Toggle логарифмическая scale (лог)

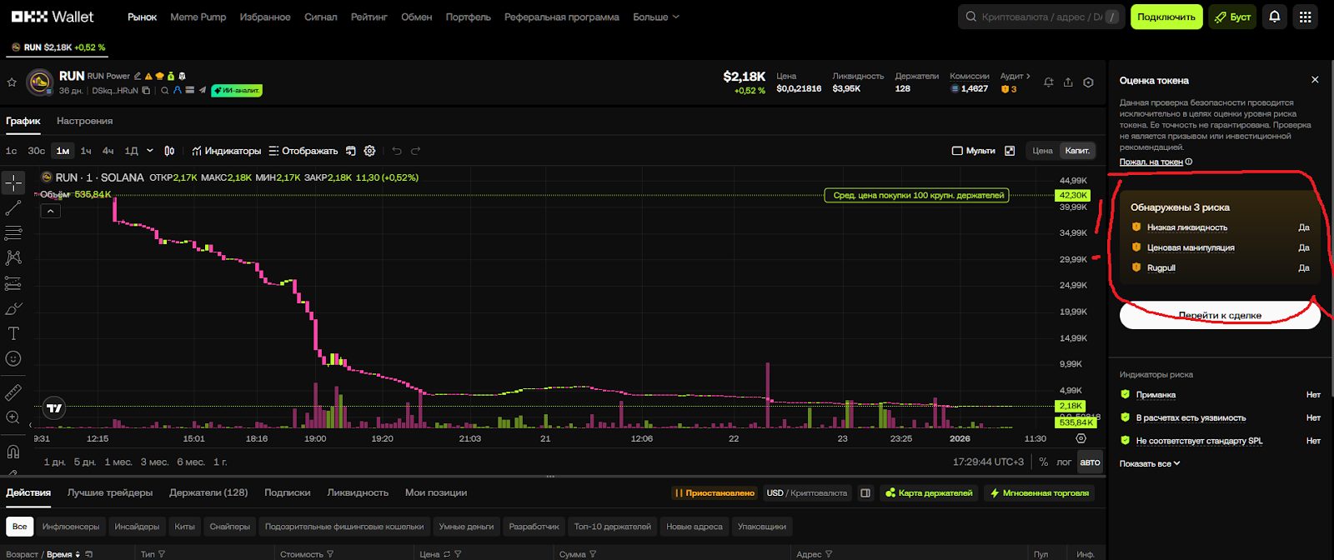(1064, 462)
